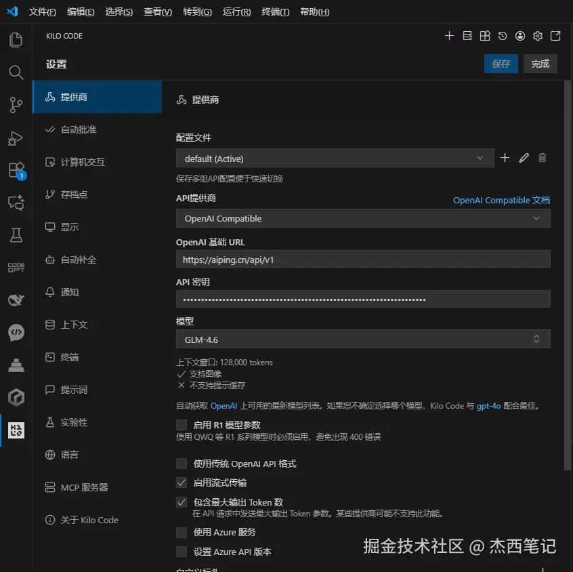Uncheck the enable streaming checkbox
Image resolution: width=573 pixels, height=572 pixels.
click(182, 483)
